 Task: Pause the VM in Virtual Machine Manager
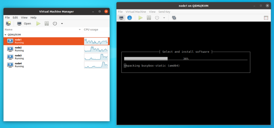tap(47, 24)
